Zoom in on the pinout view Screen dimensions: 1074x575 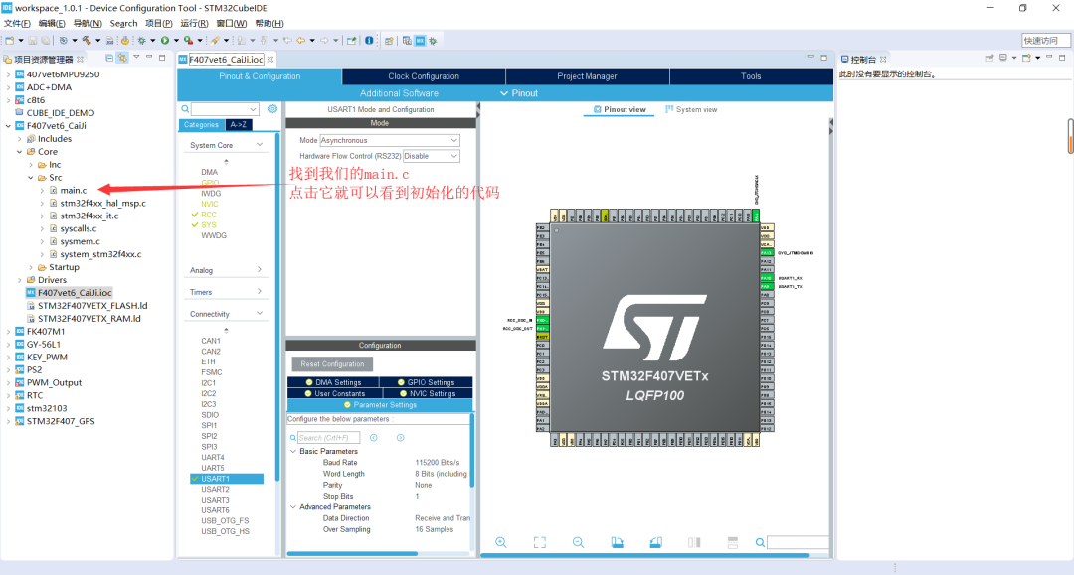point(500,542)
